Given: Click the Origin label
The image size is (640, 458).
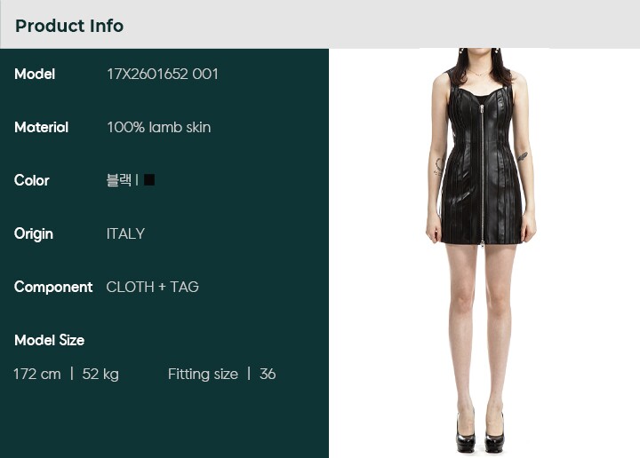Looking at the screenshot, I should [x=34, y=234].
